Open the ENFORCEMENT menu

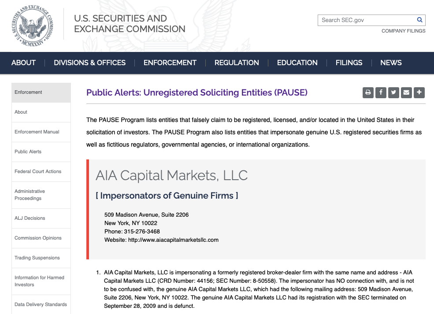[x=170, y=63]
